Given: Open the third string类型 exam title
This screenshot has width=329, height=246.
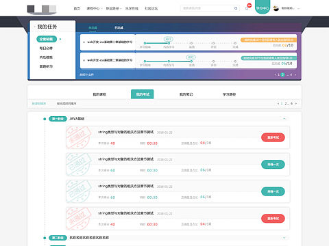Looking at the screenshot, I should (x=126, y=187).
